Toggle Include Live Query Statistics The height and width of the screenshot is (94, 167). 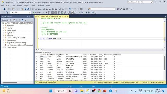[62, 13]
